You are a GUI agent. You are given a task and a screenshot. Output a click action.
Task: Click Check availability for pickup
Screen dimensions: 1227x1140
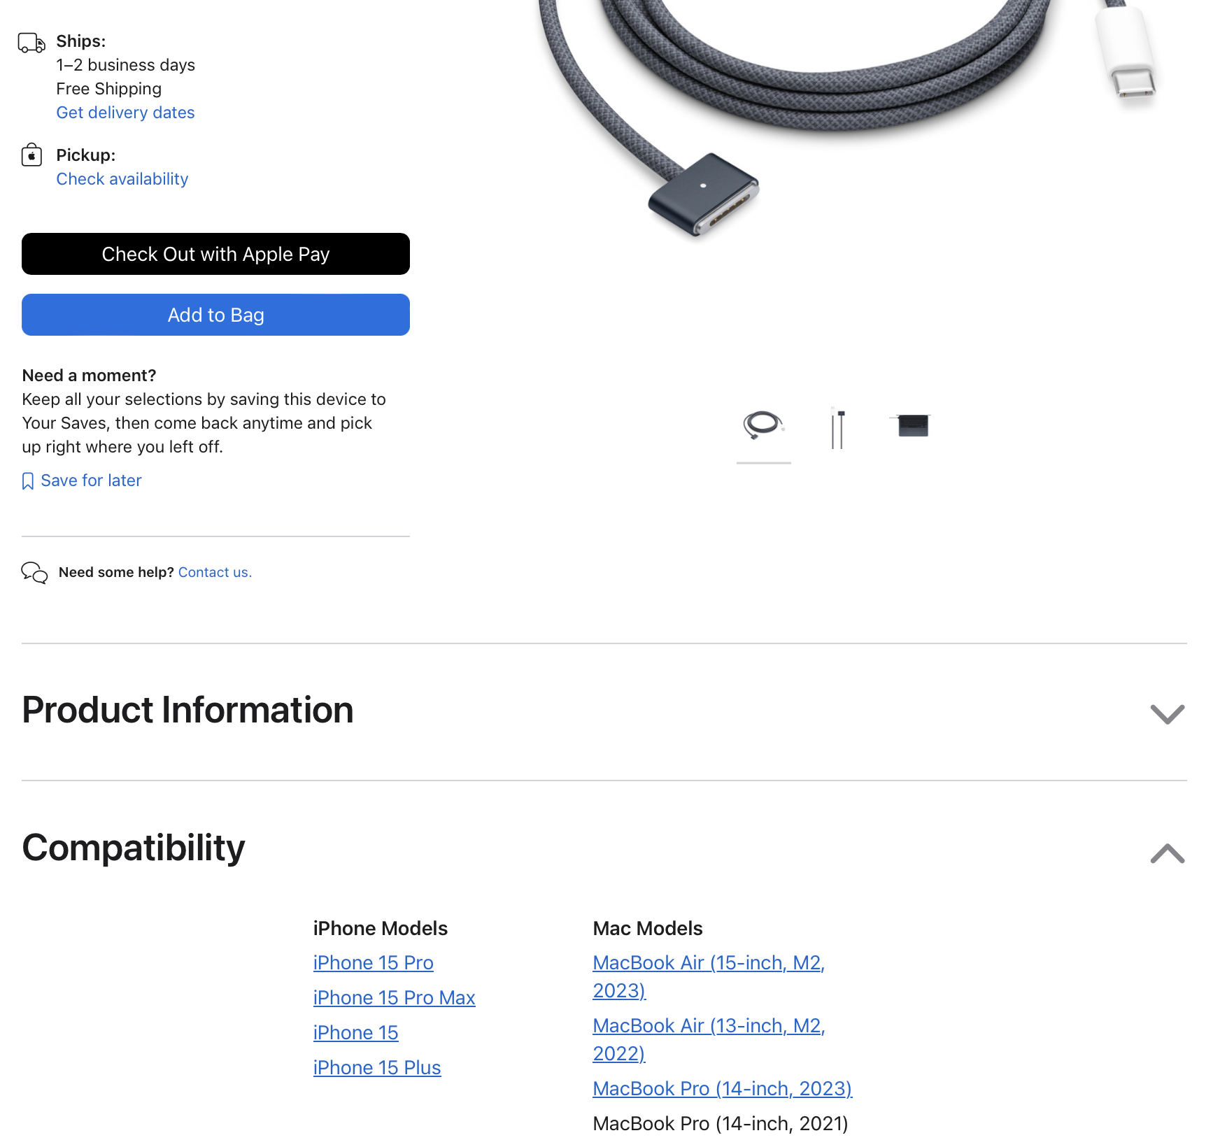[x=122, y=179]
